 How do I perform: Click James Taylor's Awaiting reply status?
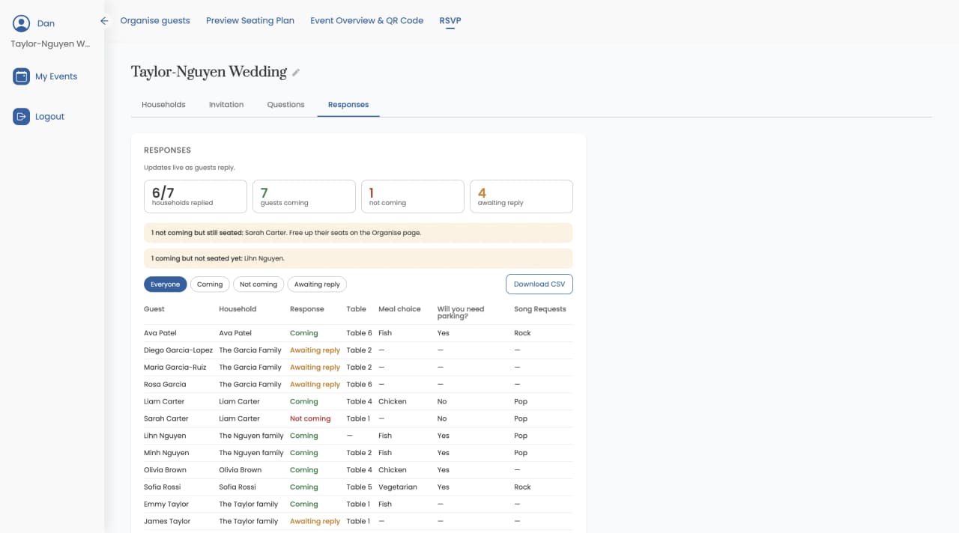tap(315, 522)
